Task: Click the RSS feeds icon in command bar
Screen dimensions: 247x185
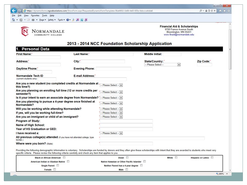Action: (x=21, y=20)
